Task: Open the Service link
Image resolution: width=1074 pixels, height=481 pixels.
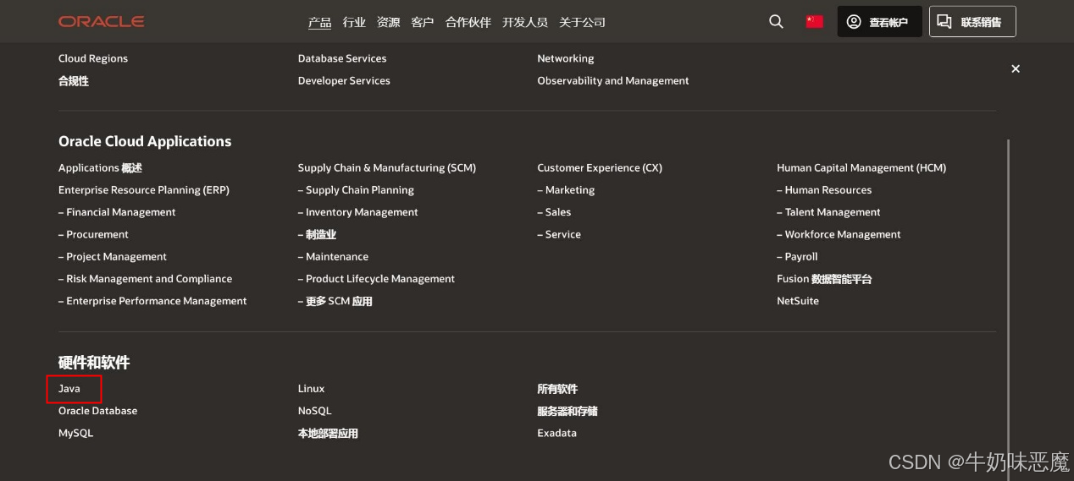Action: pos(559,234)
